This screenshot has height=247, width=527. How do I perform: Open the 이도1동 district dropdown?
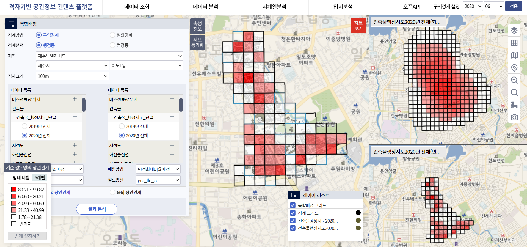[x=146, y=66]
